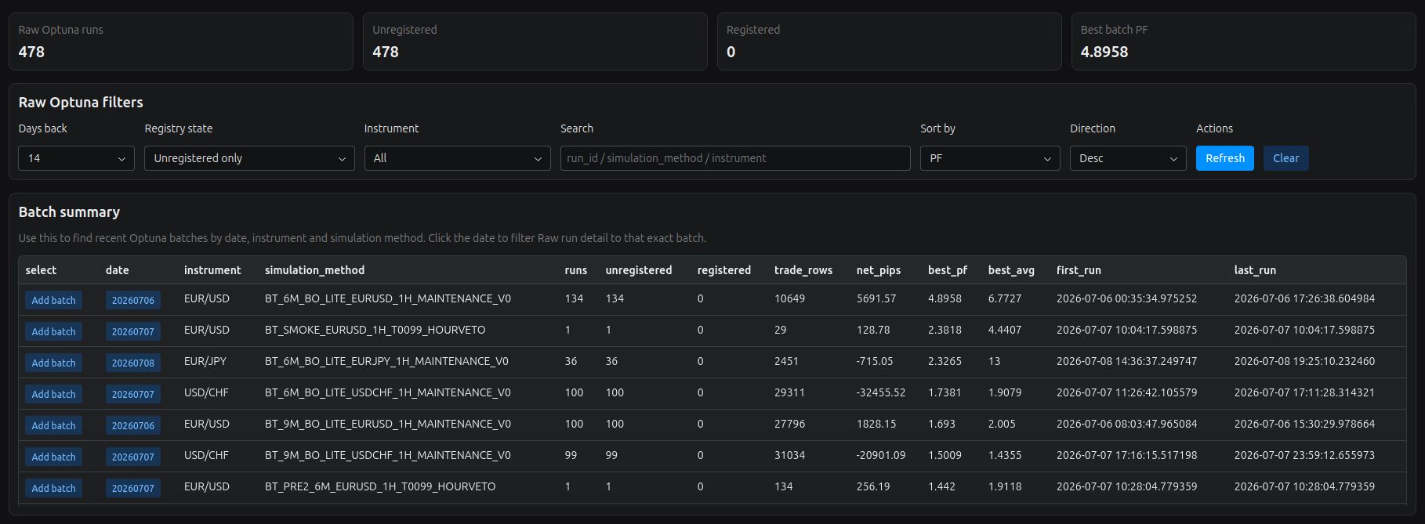Select the trade_rows value 31034
The height and width of the screenshot is (524, 1425).
789,455
